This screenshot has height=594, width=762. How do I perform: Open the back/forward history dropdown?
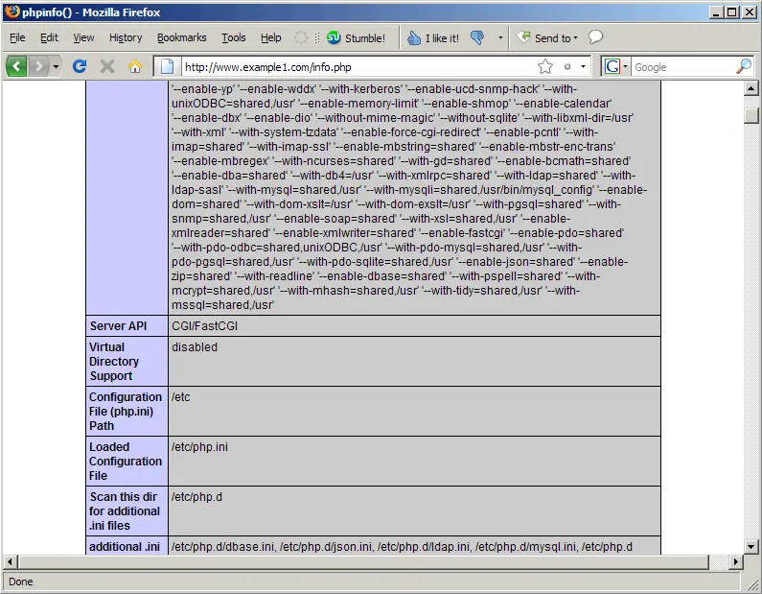pyautogui.click(x=56, y=66)
